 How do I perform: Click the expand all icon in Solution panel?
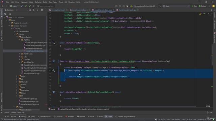click(34, 10)
